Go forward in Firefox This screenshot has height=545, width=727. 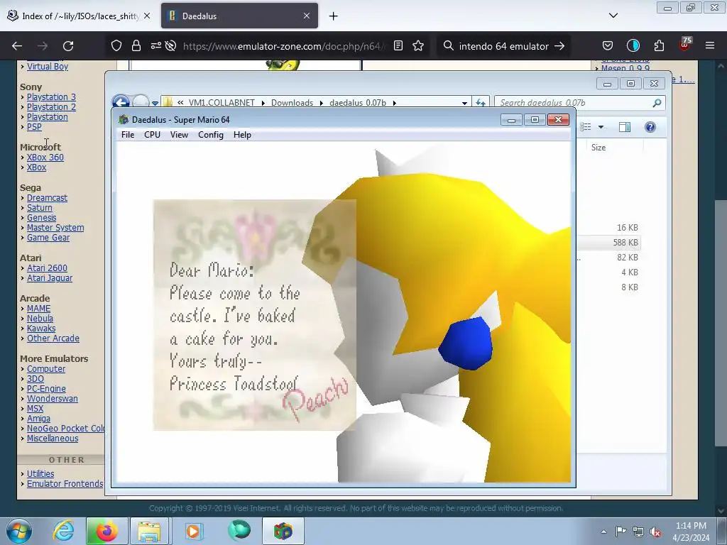click(x=43, y=46)
